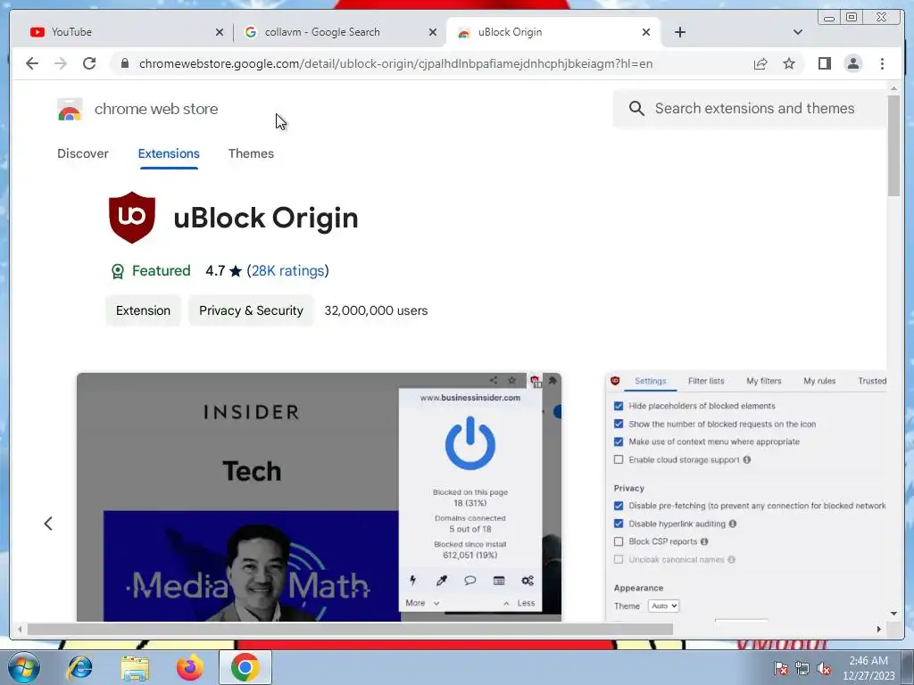Click the Chrome Web Store logo

(x=70, y=109)
